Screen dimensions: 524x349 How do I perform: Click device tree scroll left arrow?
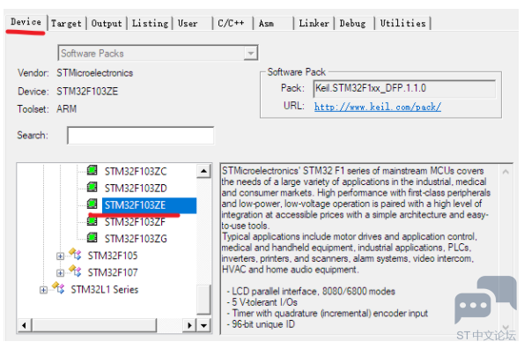[x=24, y=325]
